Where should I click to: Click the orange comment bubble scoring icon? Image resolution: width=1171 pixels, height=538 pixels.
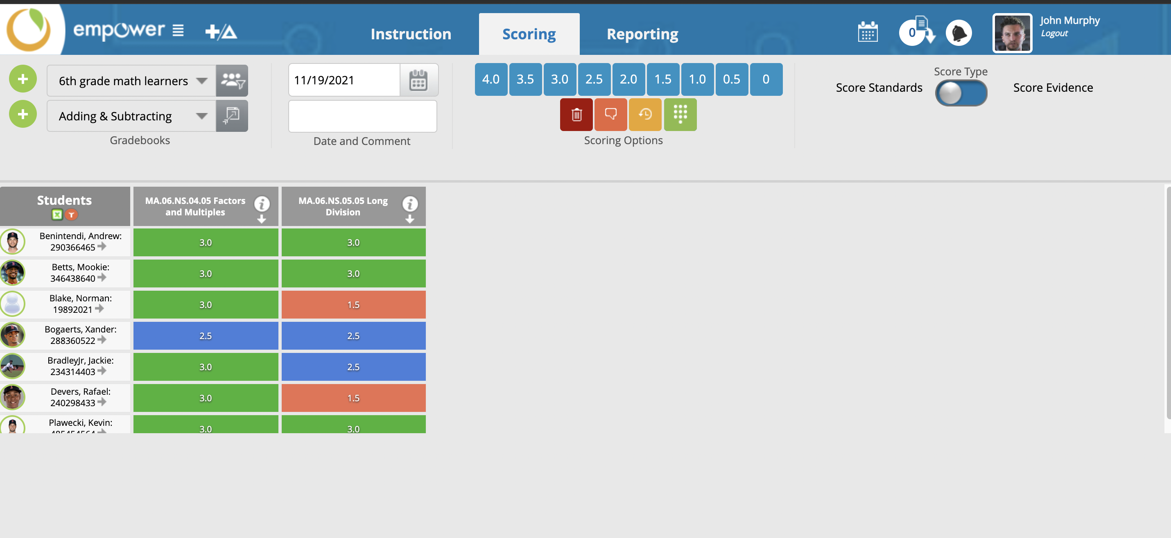coord(610,115)
